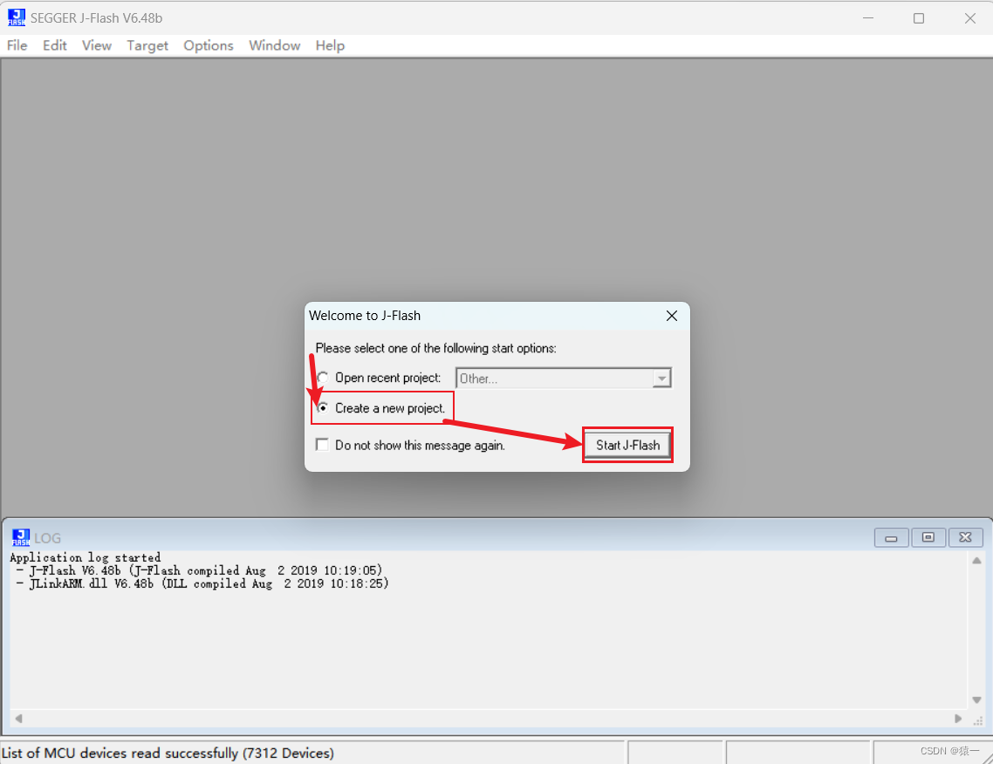Open the Edit menu
Screen dimensions: 993x764
click(x=54, y=45)
